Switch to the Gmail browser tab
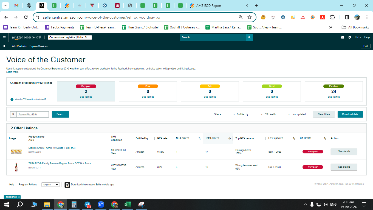 coord(16,5)
